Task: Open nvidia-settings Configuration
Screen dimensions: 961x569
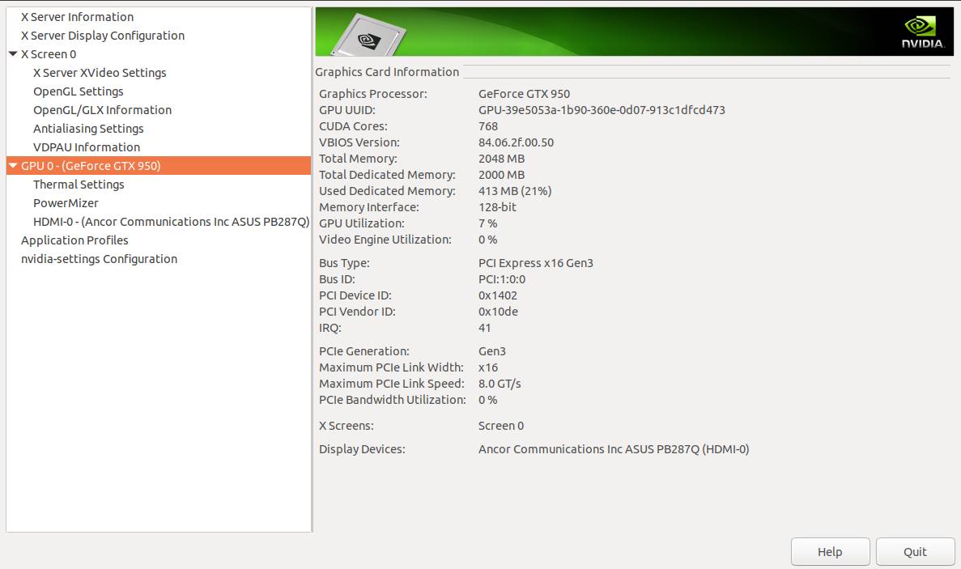Action: [99, 259]
